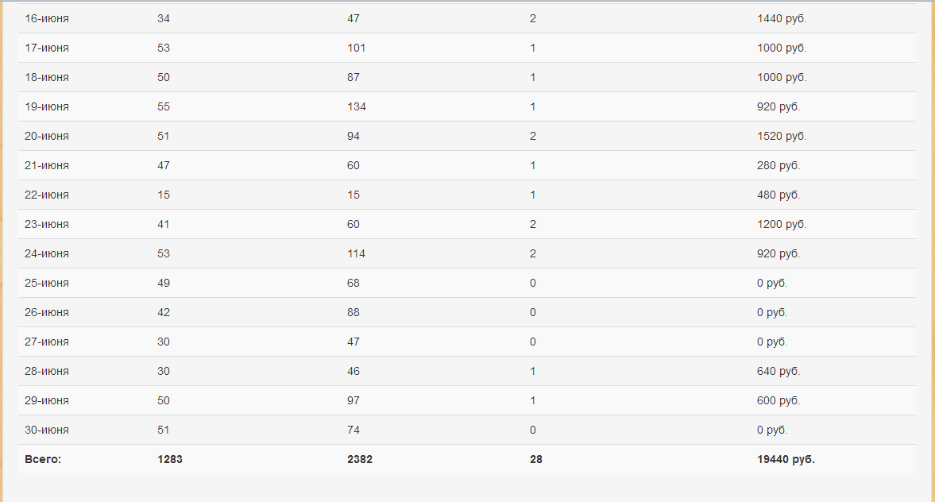The height and width of the screenshot is (502, 935).
Task: Select the 30-июня date cell
Action: tap(47, 430)
